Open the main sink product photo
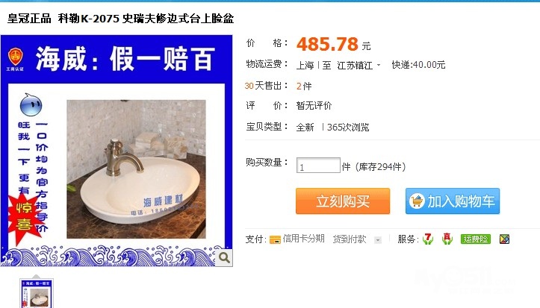This screenshot has width=540, height=308. coord(136,169)
